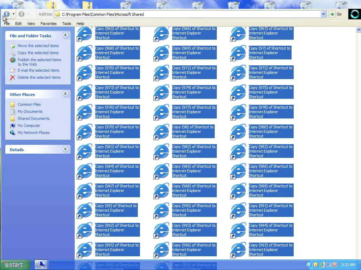The width and height of the screenshot is (361, 270).
Task: Click the E-mail envelope icon in tasks
Action: click(x=13, y=70)
